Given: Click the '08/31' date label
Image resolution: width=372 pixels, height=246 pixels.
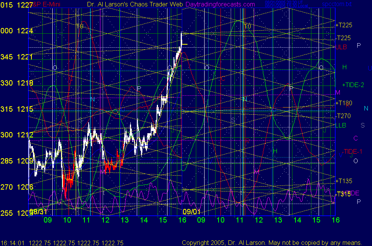Looking at the screenshot, I should [x=38, y=212].
